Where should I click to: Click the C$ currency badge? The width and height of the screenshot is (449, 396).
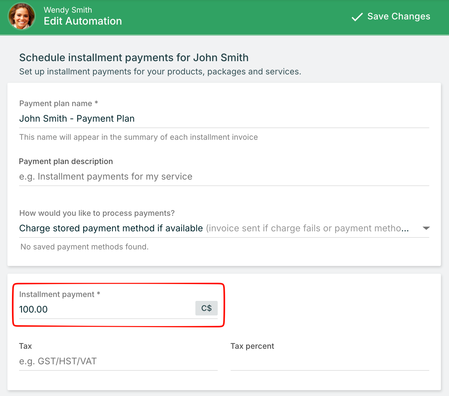[206, 308]
